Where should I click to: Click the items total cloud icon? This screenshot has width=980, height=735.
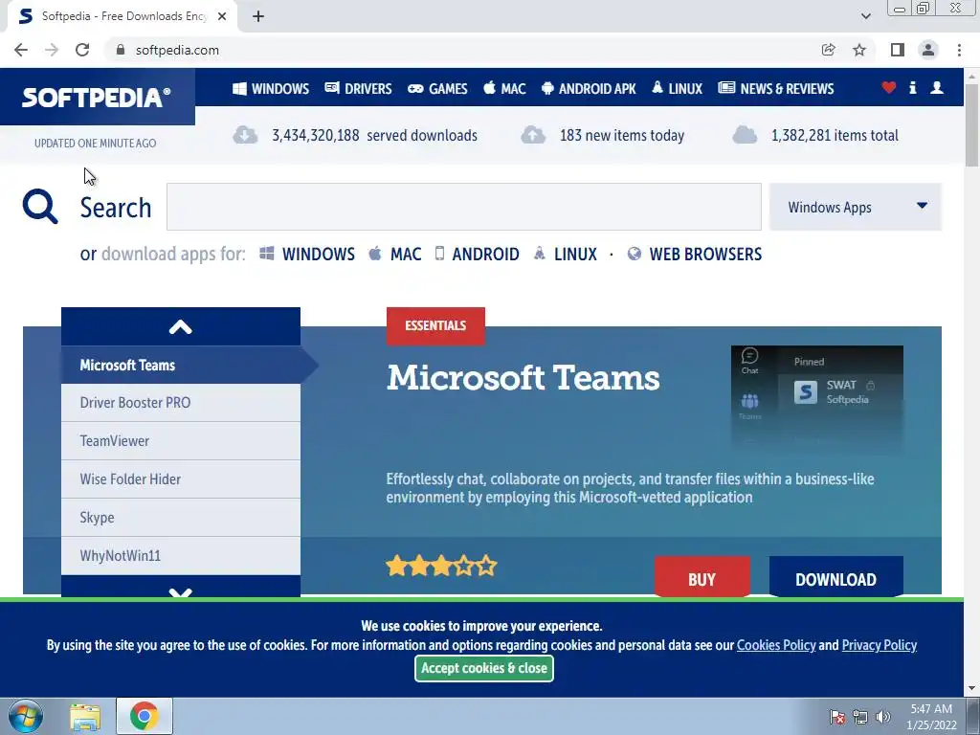(x=745, y=135)
